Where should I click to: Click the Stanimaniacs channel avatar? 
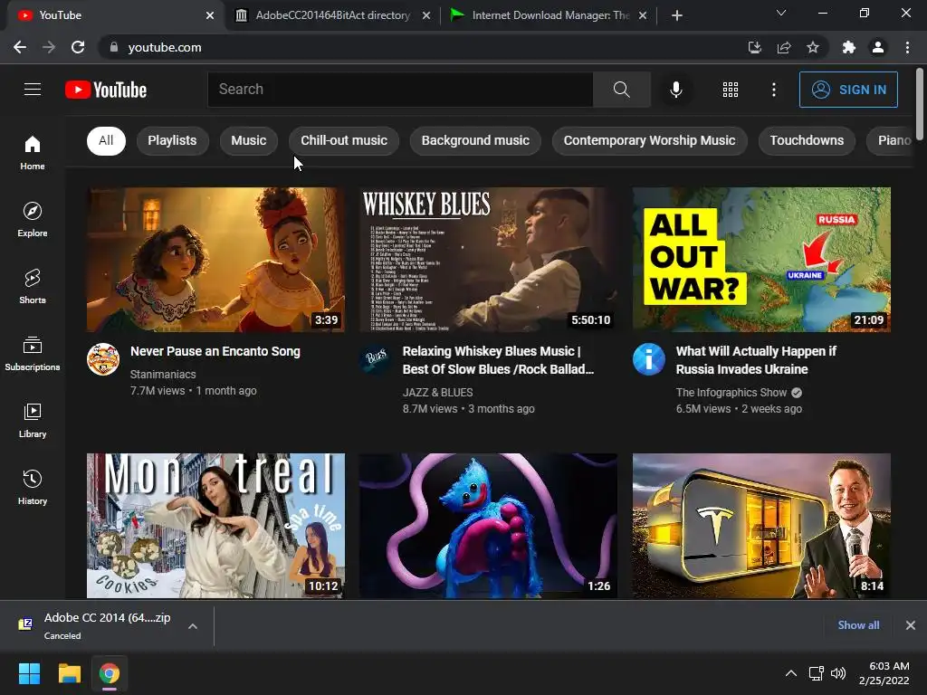pyautogui.click(x=103, y=359)
